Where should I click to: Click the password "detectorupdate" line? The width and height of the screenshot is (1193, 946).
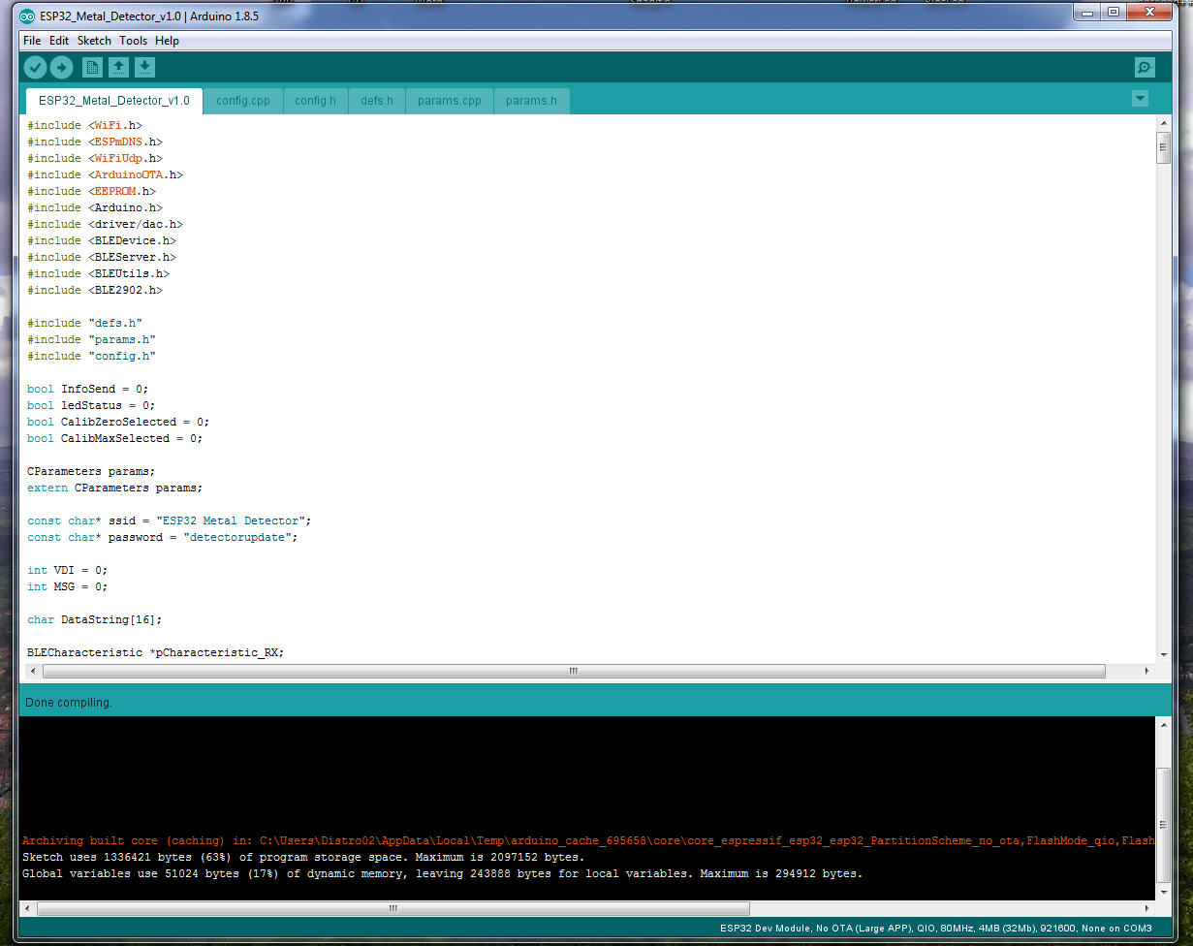pos(163,537)
